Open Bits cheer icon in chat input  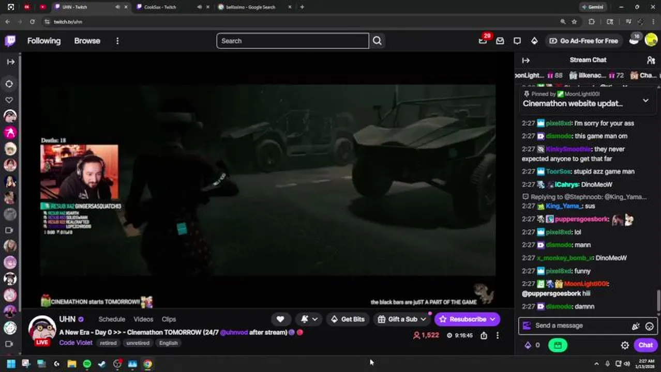(636, 326)
